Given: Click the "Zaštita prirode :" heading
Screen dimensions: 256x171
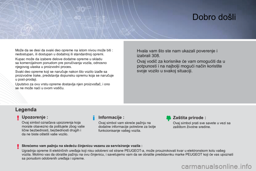Looking at the screenshot, I should 189,117.
